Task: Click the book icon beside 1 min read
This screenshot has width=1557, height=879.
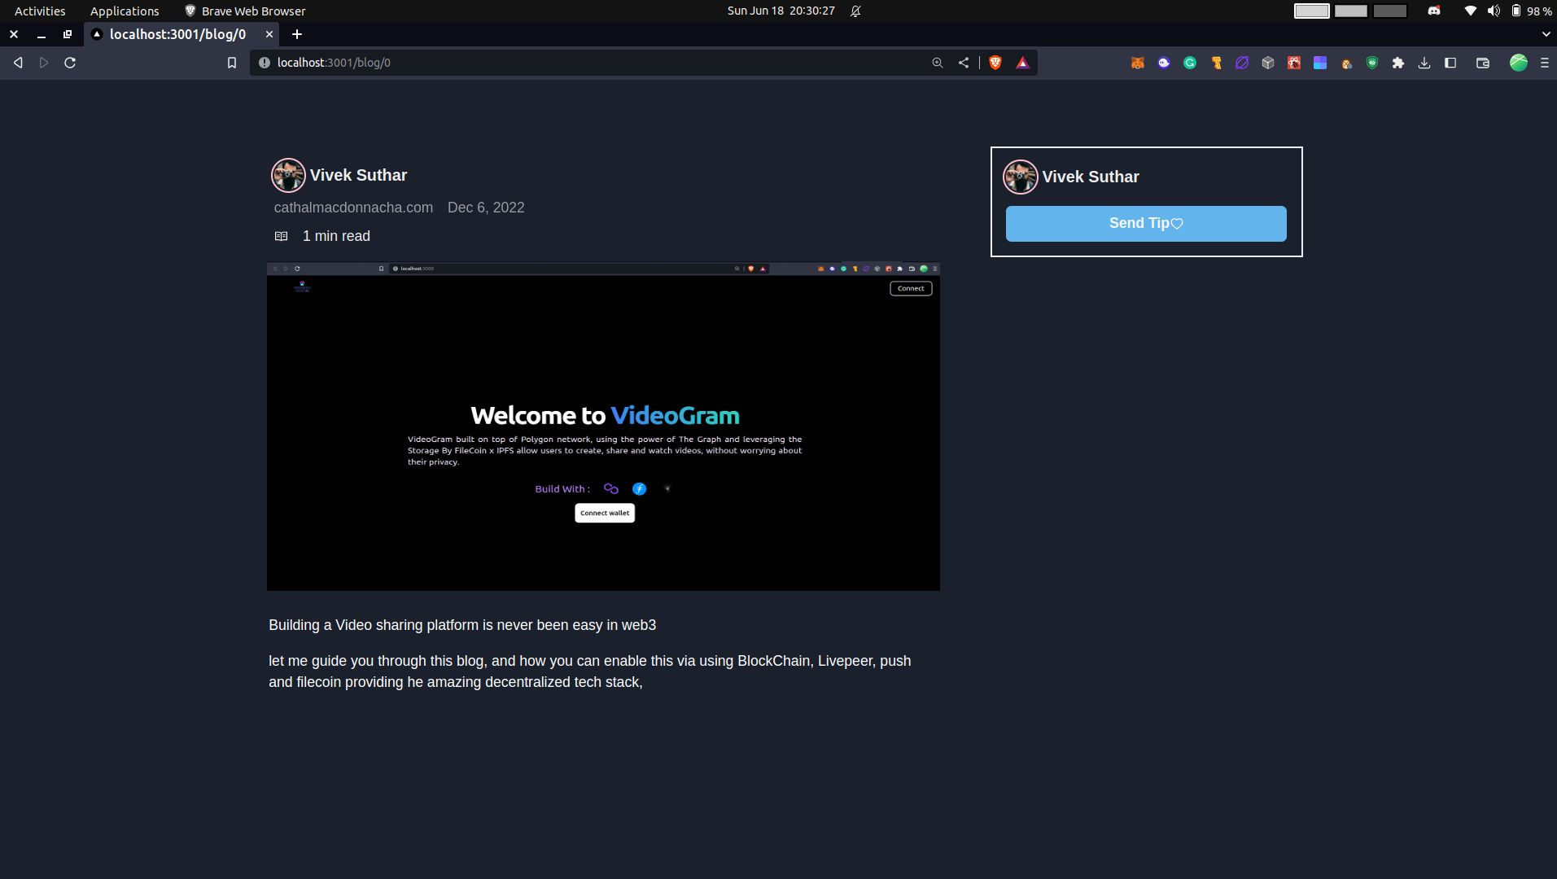Action: click(x=282, y=236)
